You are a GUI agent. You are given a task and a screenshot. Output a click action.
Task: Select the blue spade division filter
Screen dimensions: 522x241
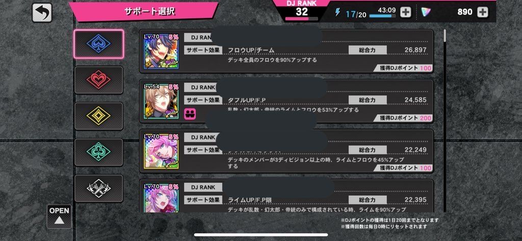[x=98, y=44]
